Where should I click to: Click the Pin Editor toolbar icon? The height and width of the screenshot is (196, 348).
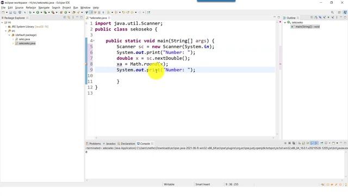click(x=148, y=13)
